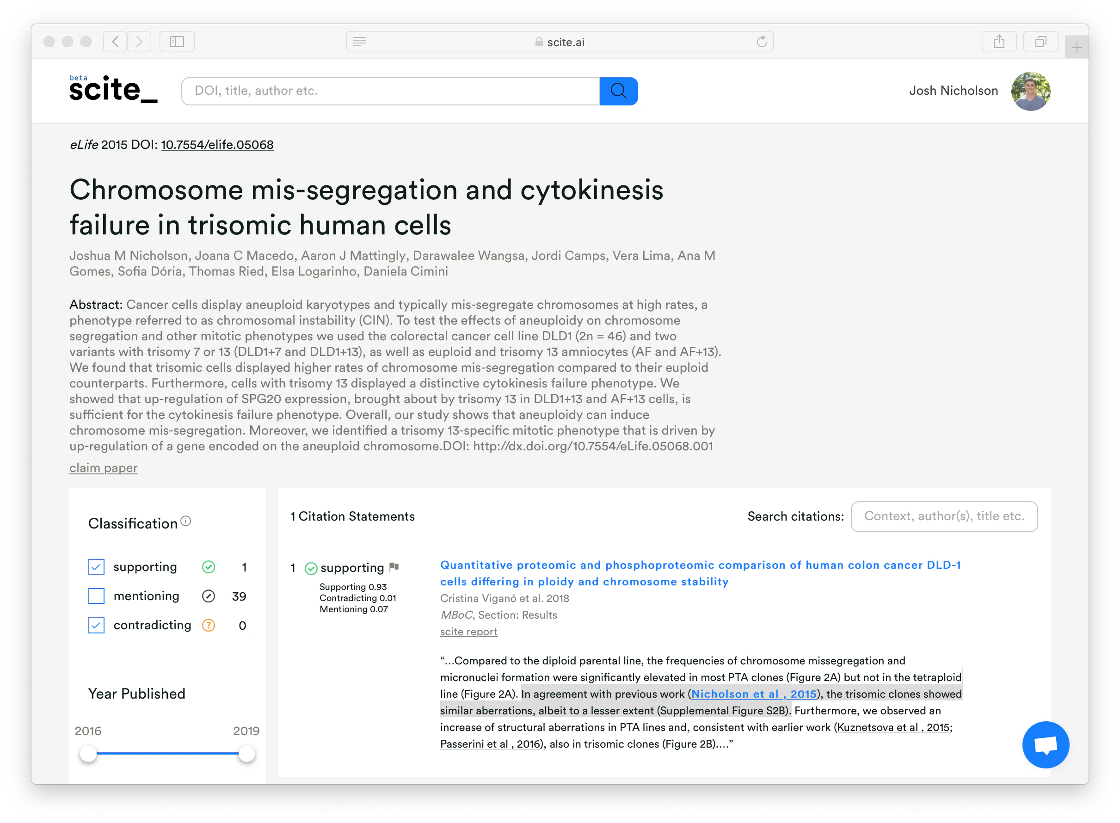Open Reader view icon in address bar
Image resolution: width=1120 pixels, height=823 pixels.
[x=360, y=42]
